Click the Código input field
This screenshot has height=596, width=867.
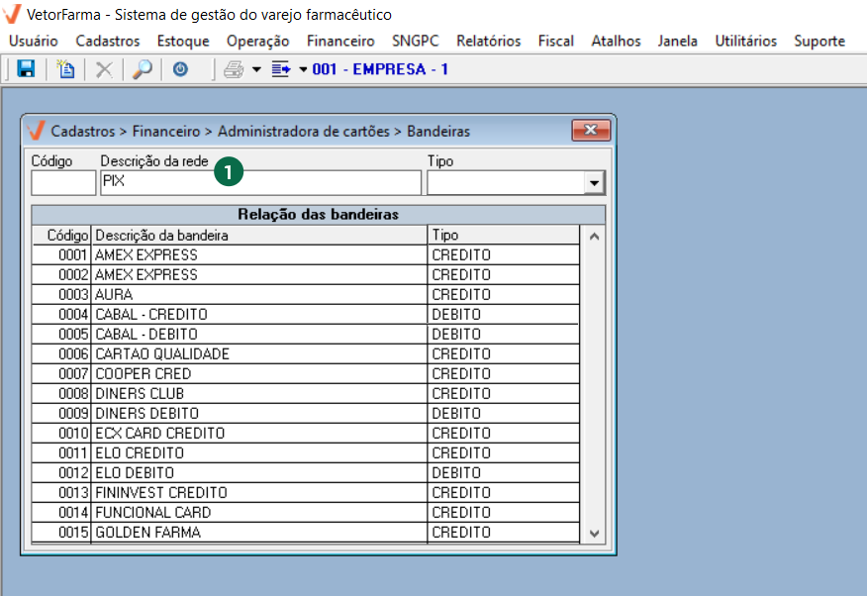[x=63, y=182]
